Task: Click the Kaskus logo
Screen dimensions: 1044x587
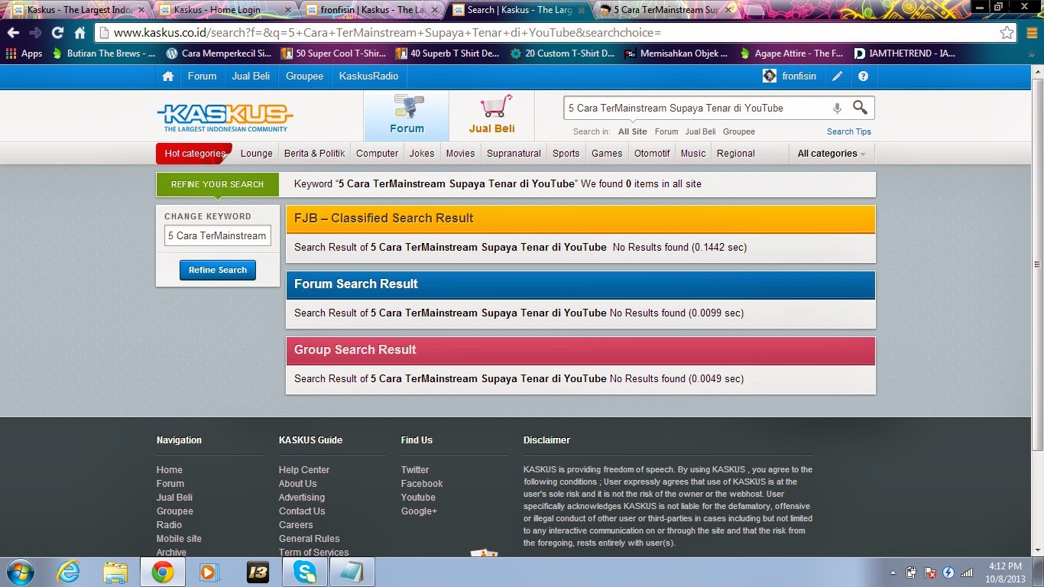Action: coord(225,117)
